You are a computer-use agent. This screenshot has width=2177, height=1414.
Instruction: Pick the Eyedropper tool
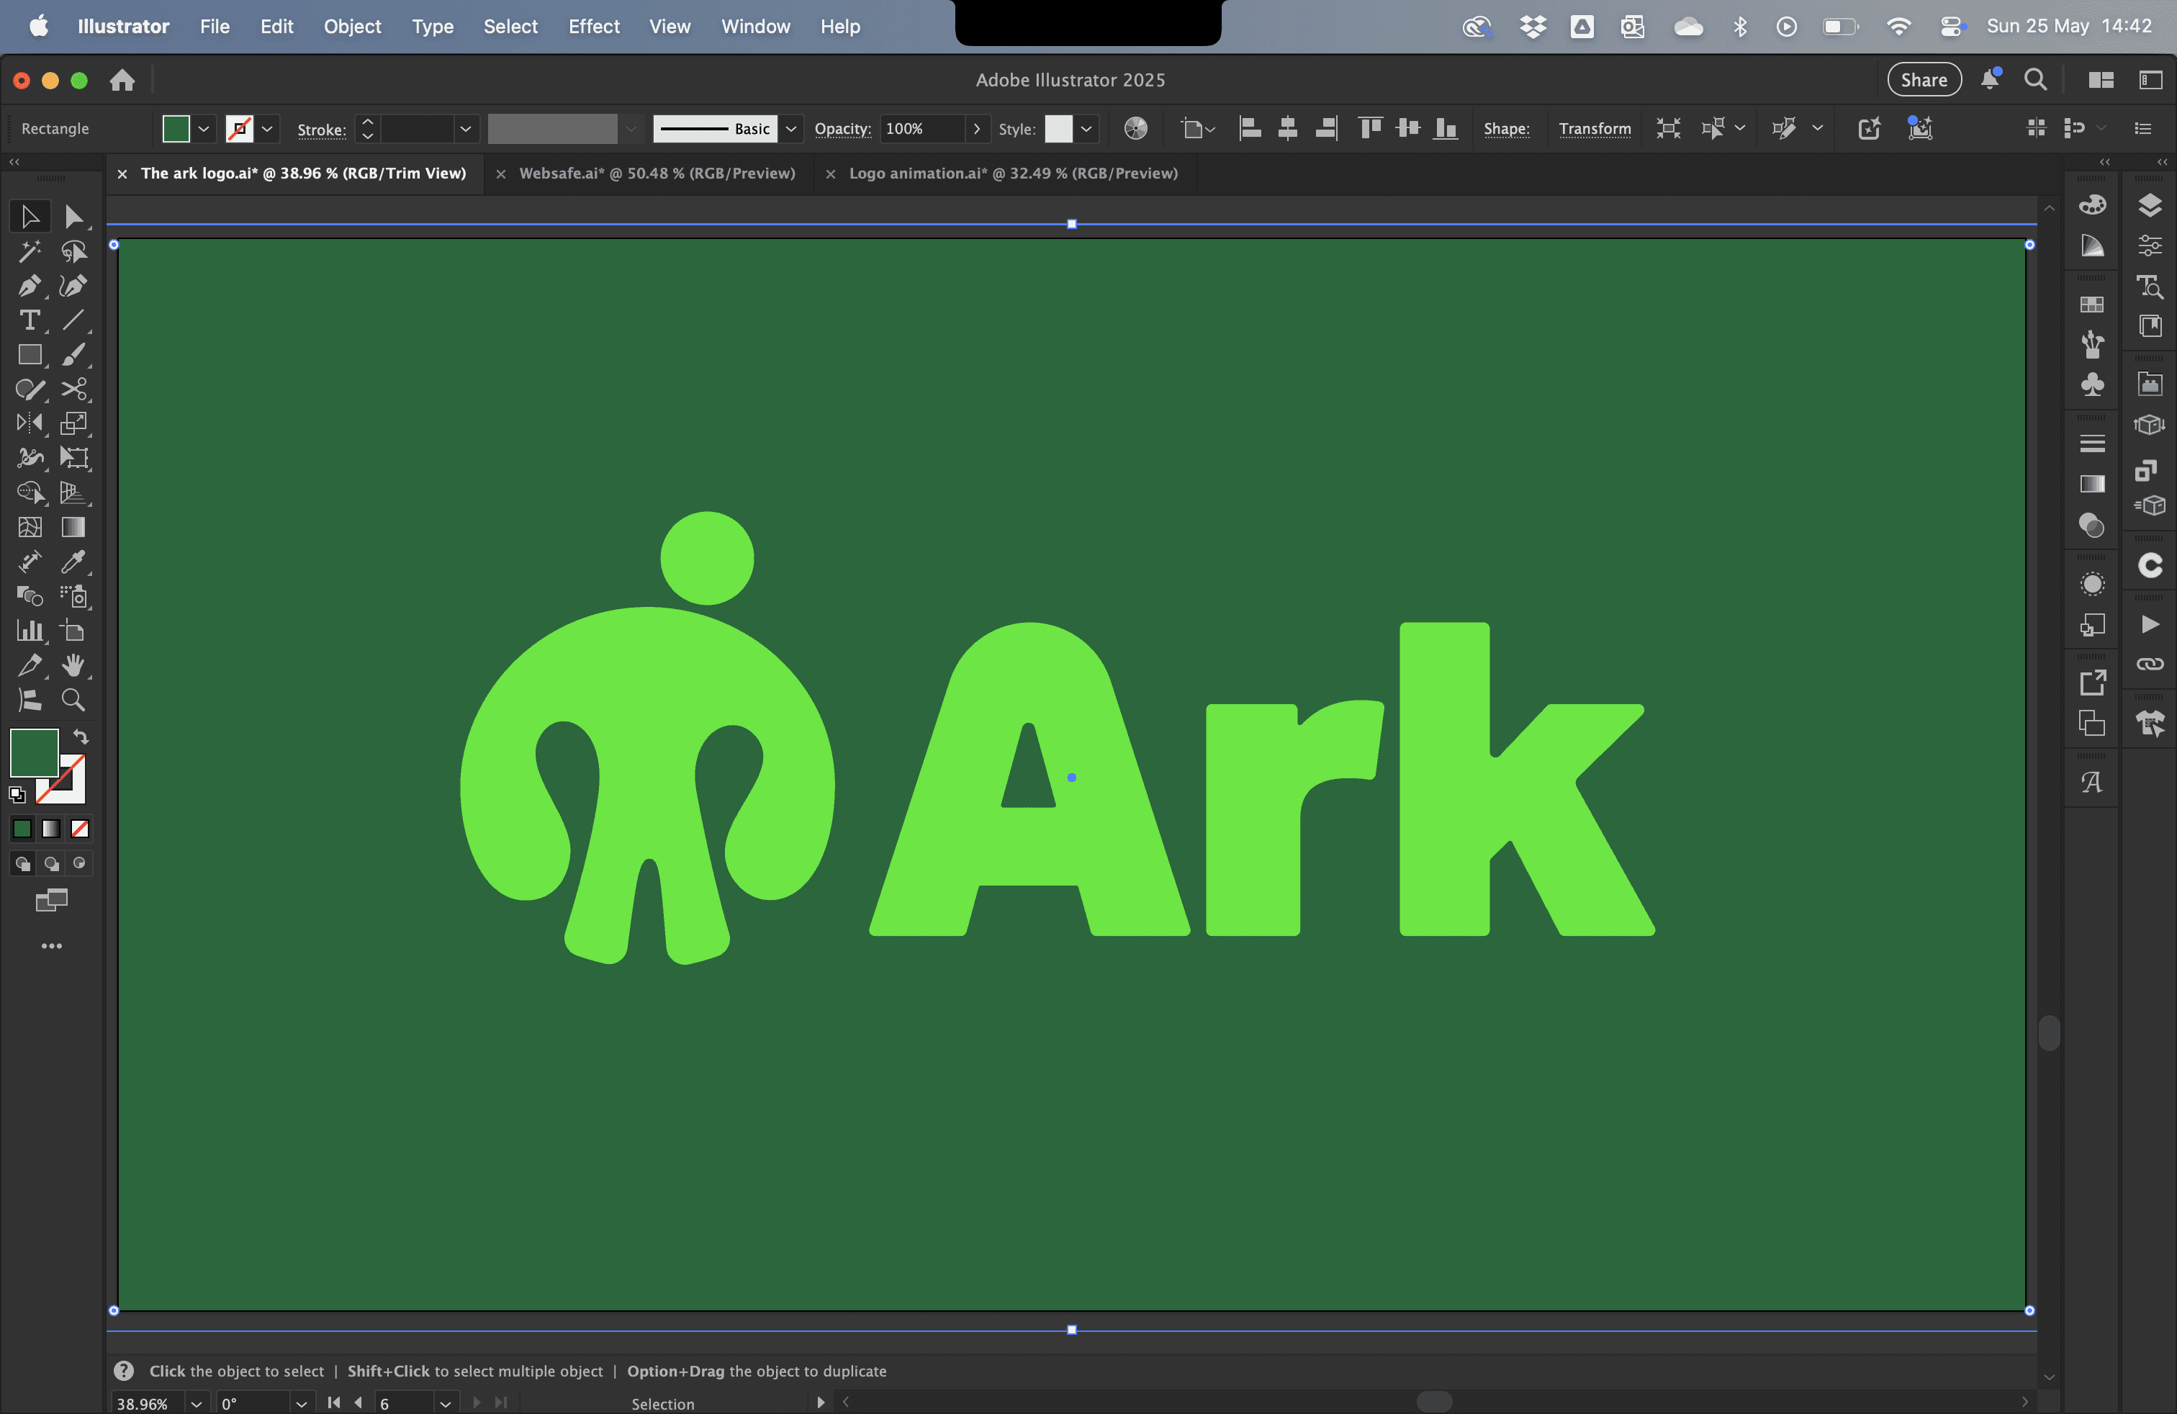73,562
